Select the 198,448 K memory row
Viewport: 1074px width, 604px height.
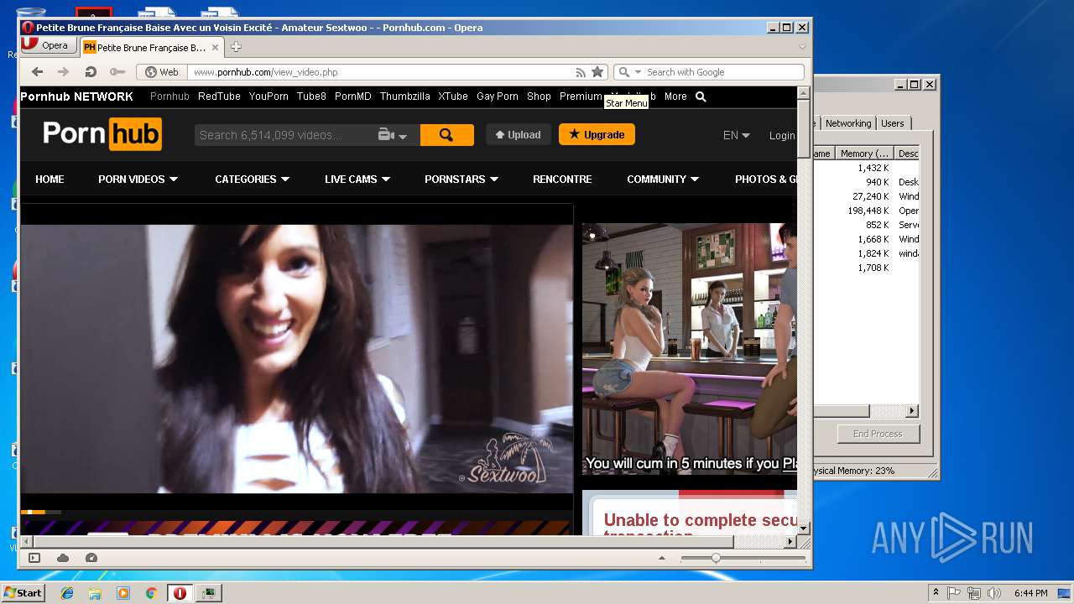coord(866,211)
